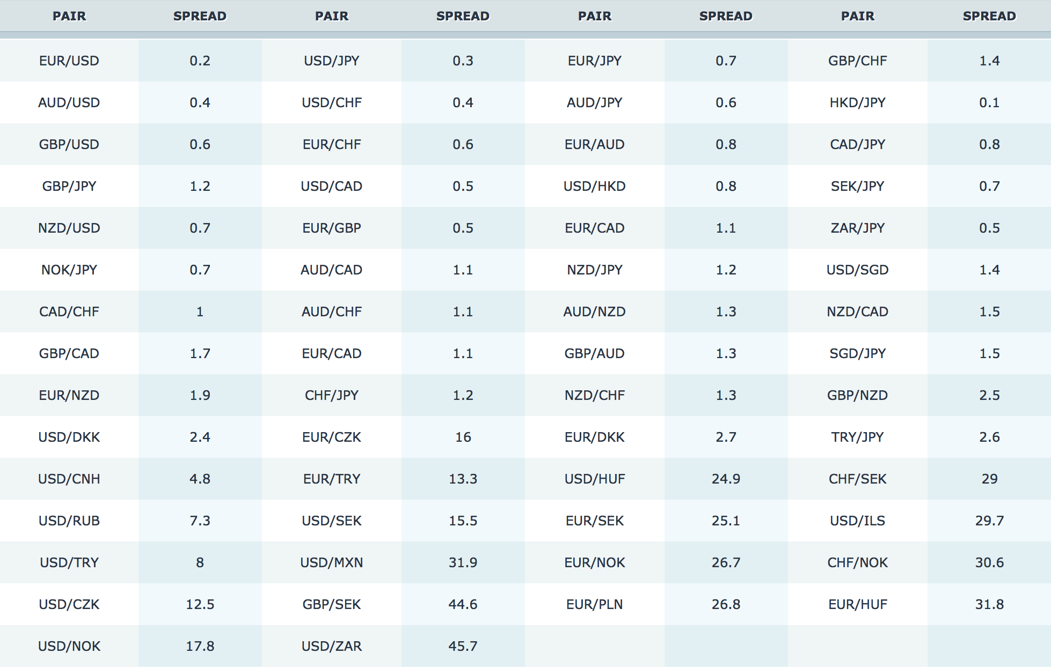
Task: Click the GBP/JPY pair cell
Action: [x=69, y=186]
